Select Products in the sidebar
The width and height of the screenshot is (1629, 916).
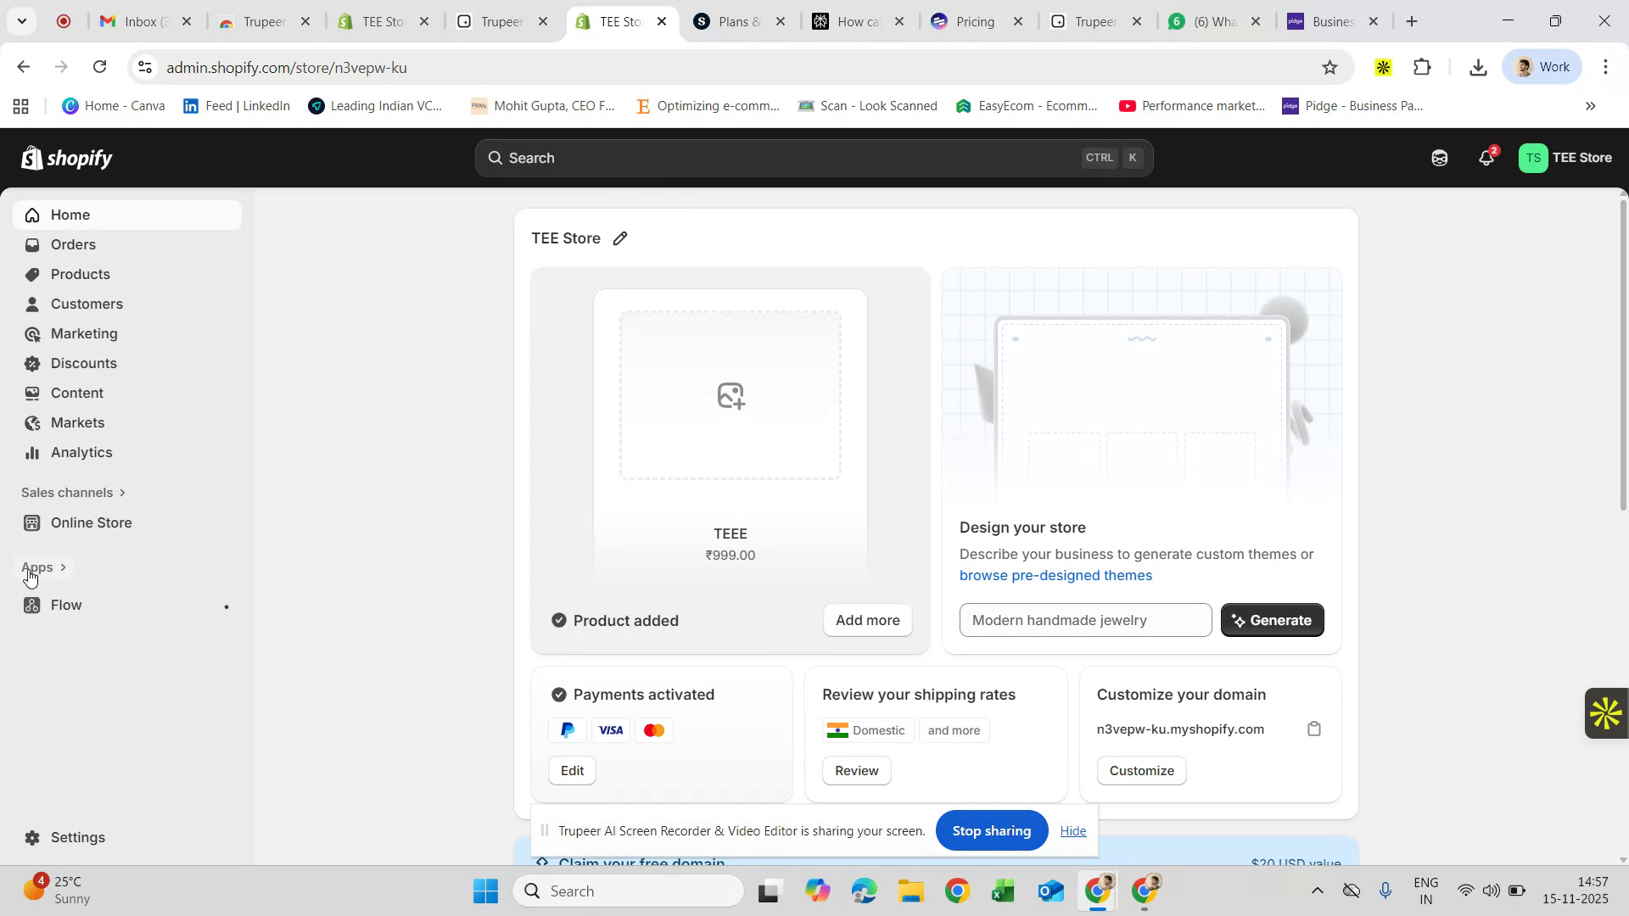80,274
